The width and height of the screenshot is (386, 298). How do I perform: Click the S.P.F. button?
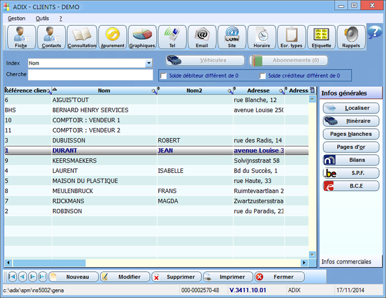351,173
